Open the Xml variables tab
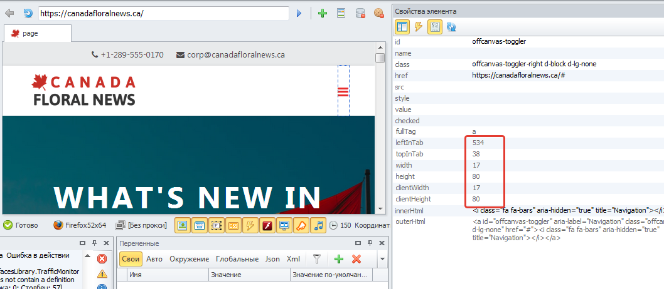Image resolution: width=664 pixels, height=289 pixels. [x=293, y=259]
